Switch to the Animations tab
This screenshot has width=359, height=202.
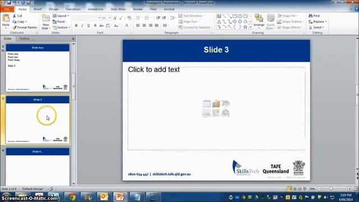[95, 9]
